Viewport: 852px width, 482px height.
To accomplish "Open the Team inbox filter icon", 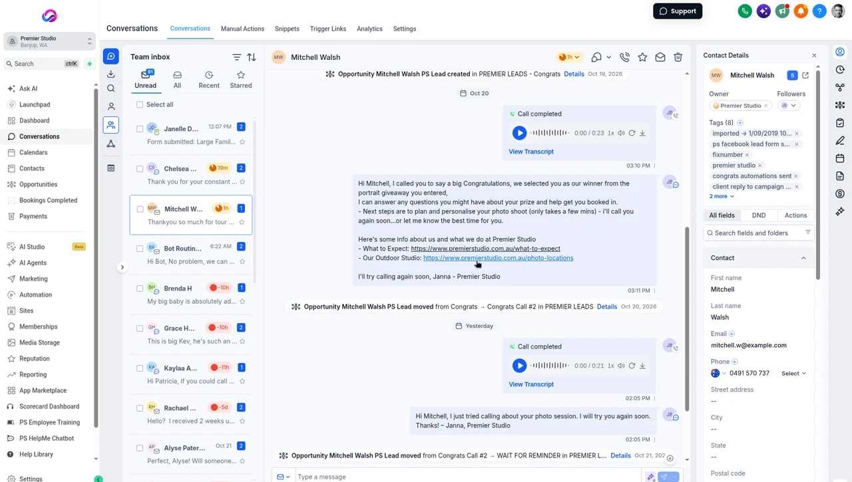I will tap(236, 57).
